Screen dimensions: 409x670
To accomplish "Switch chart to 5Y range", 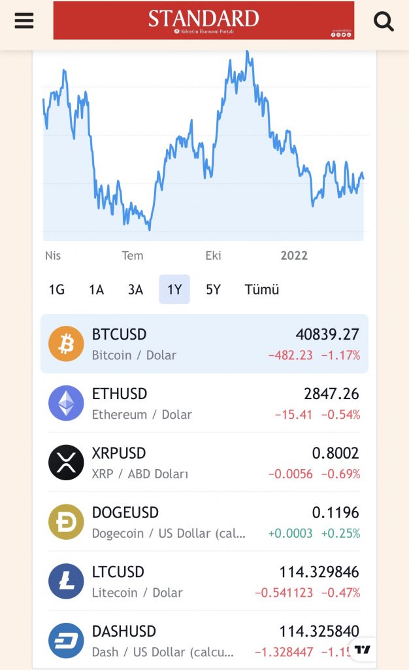I will 214,289.
